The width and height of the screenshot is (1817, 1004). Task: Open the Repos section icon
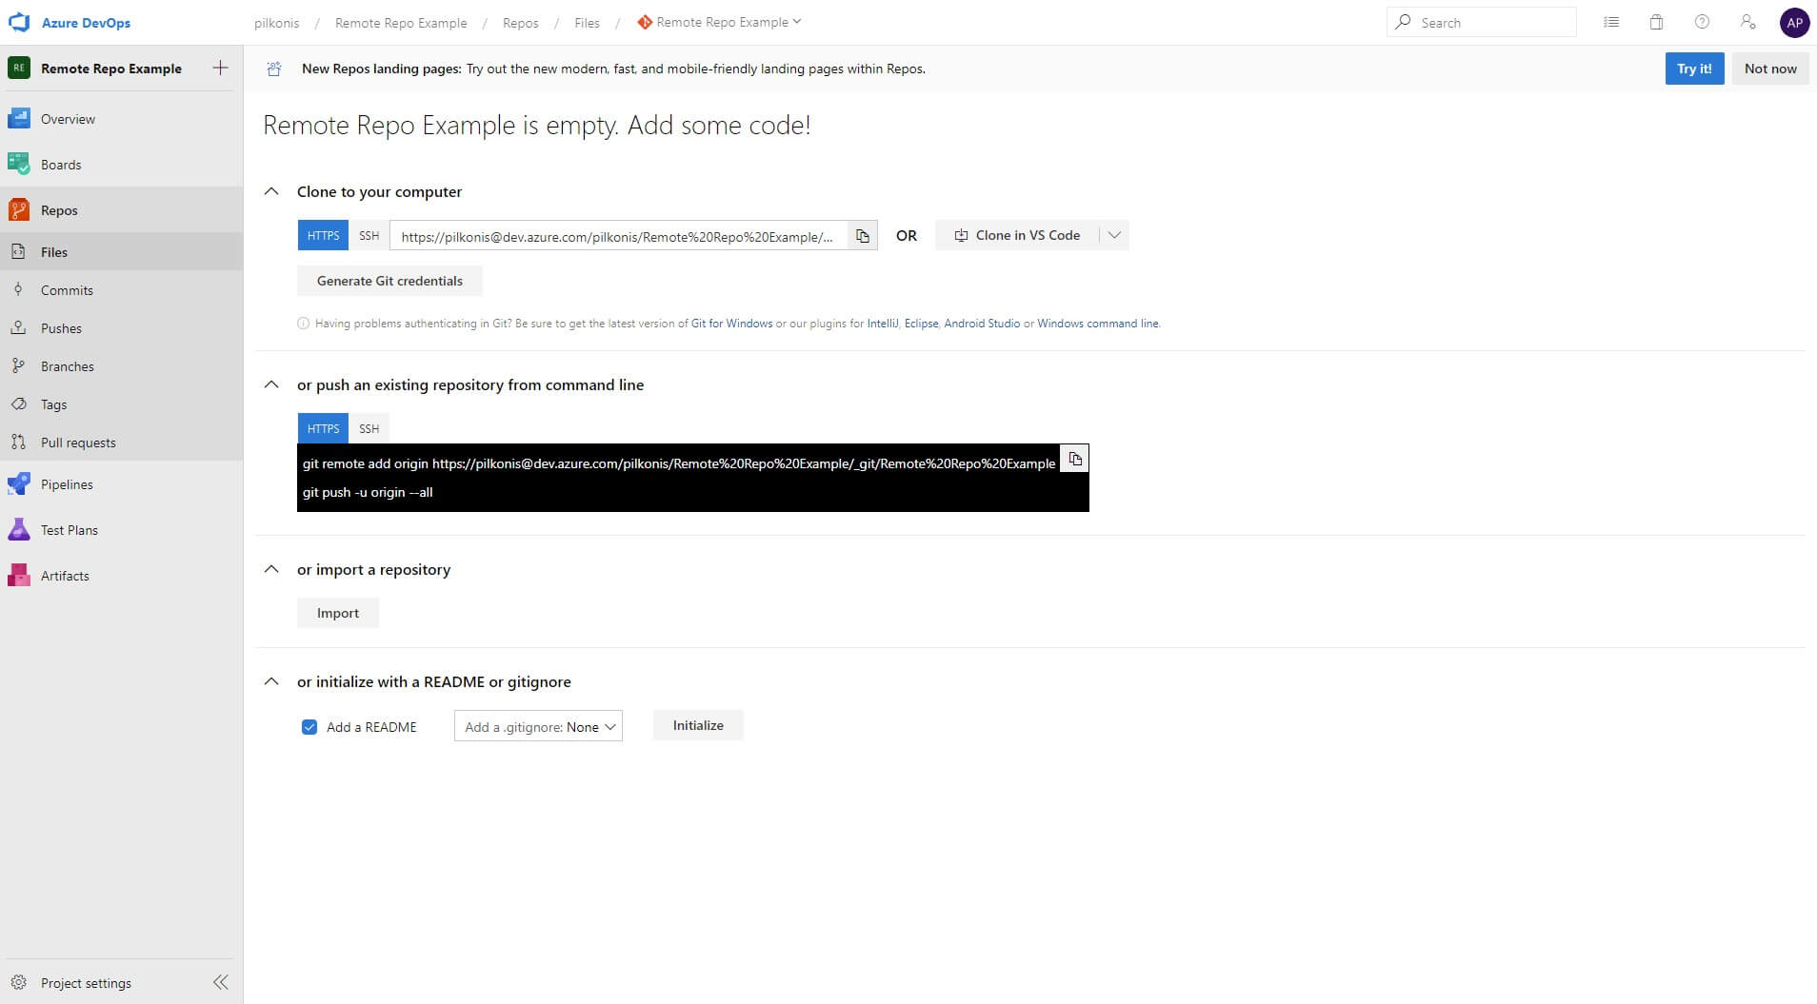point(19,210)
